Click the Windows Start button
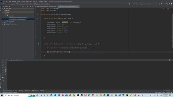 tap(2, 95)
